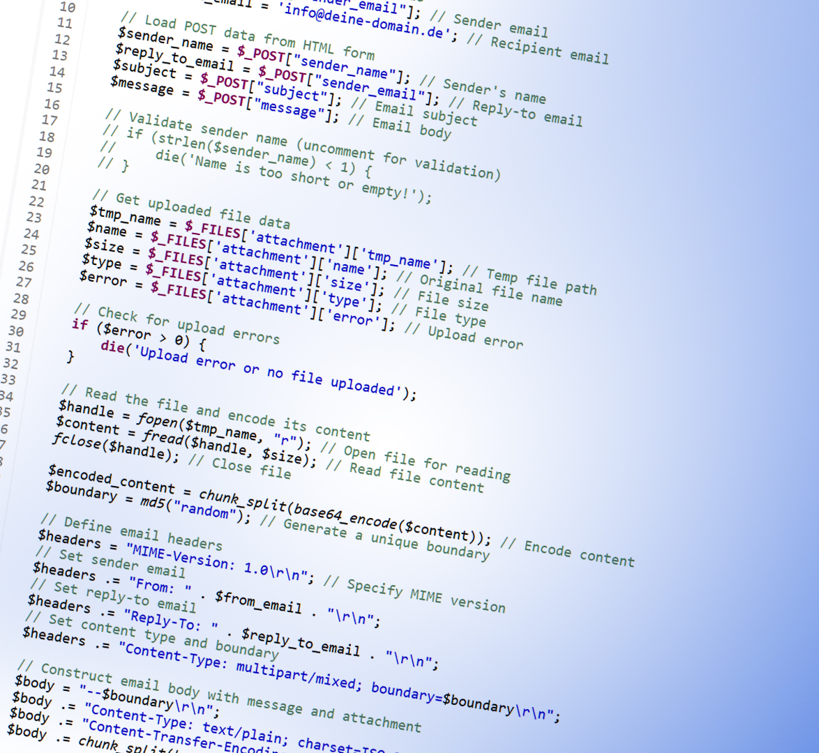Screen dimensions: 819x753
Task: Click '$encoded_content' variable assignment
Action: pos(112,478)
